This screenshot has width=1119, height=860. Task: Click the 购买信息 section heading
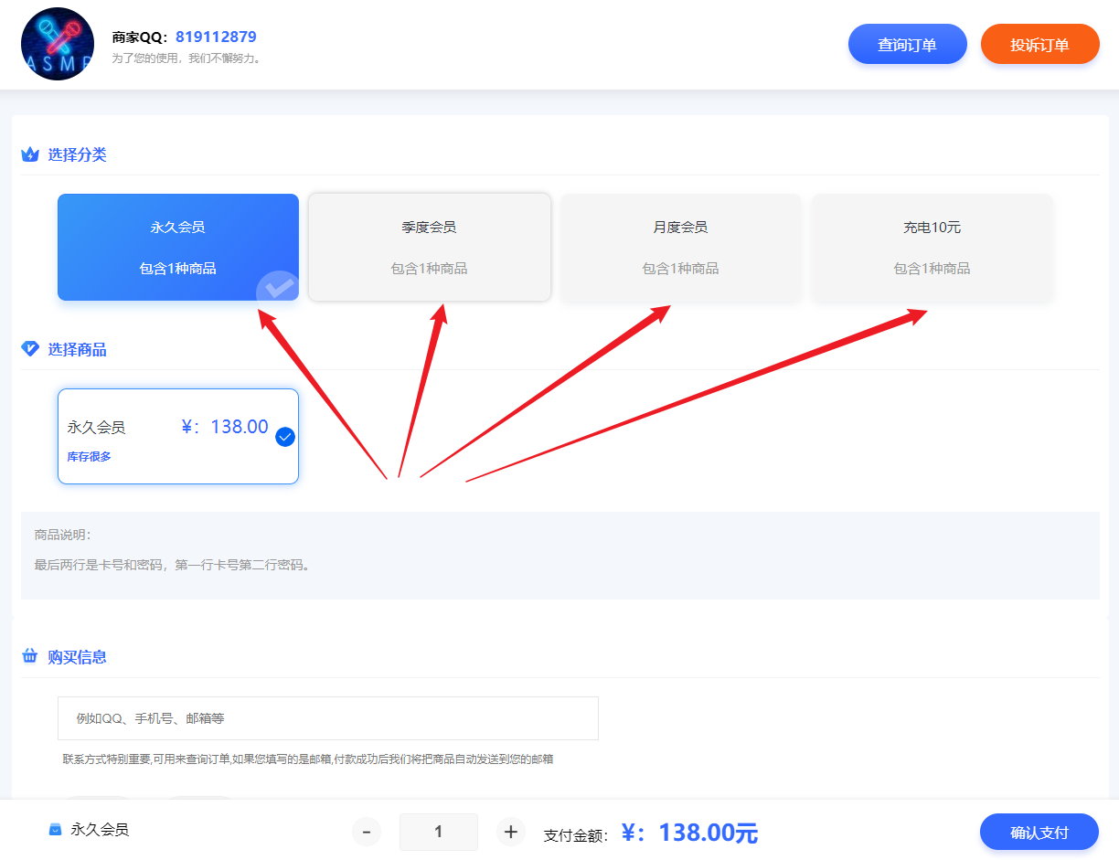[x=78, y=656]
